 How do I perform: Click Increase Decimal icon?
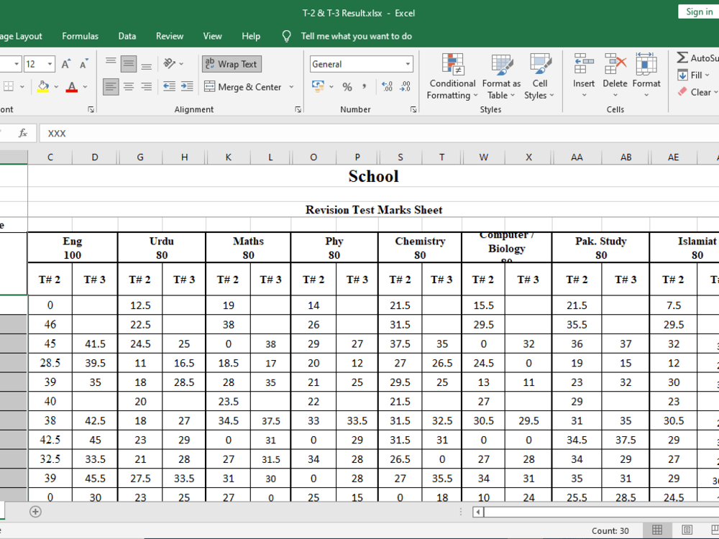(388, 86)
